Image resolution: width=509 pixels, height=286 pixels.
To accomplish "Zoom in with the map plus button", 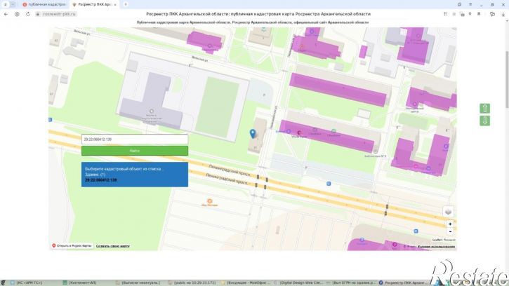I will coord(450,224).
